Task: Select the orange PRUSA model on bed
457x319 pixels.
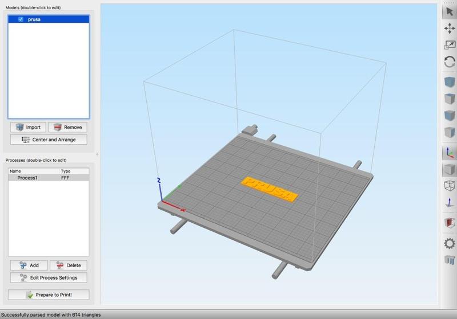Action: [269, 189]
